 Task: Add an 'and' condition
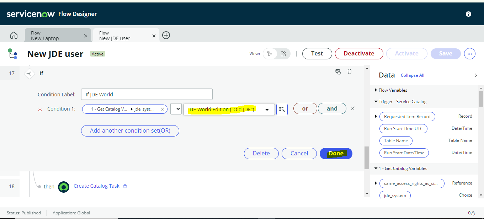(332, 108)
